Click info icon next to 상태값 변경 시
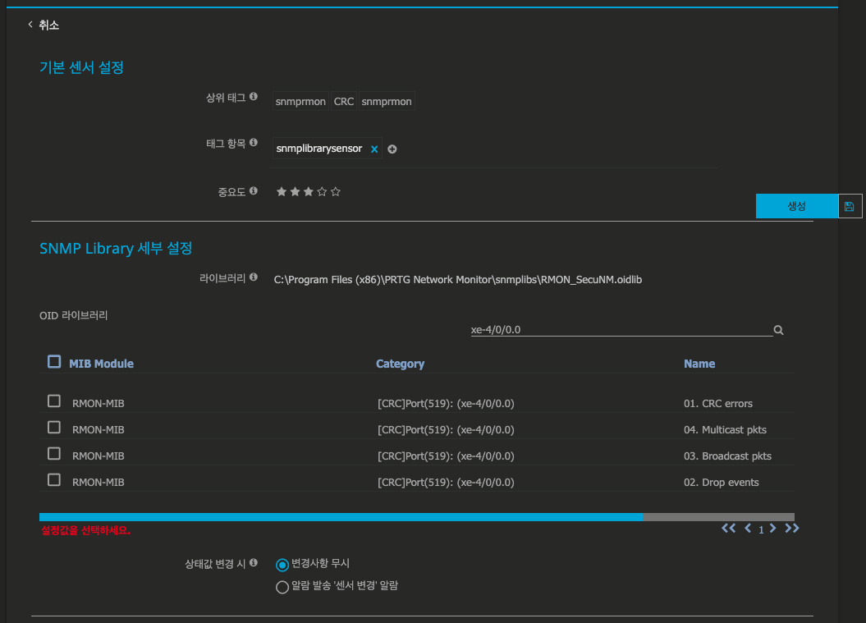The image size is (866, 623). pyautogui.click(x=254, y=563)
